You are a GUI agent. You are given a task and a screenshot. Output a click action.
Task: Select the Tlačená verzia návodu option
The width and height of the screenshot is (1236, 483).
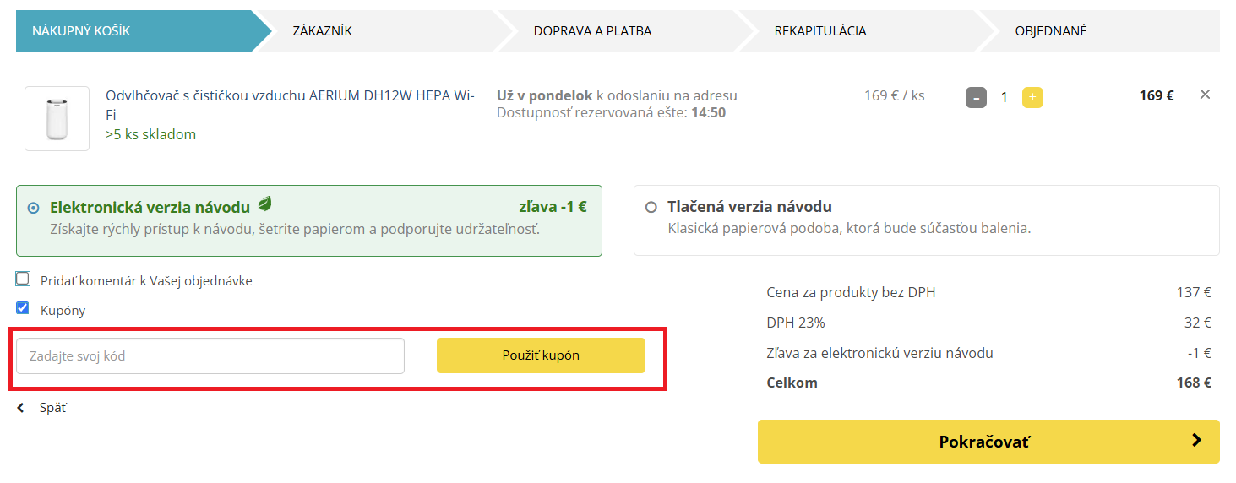click(x=651, y=208)
